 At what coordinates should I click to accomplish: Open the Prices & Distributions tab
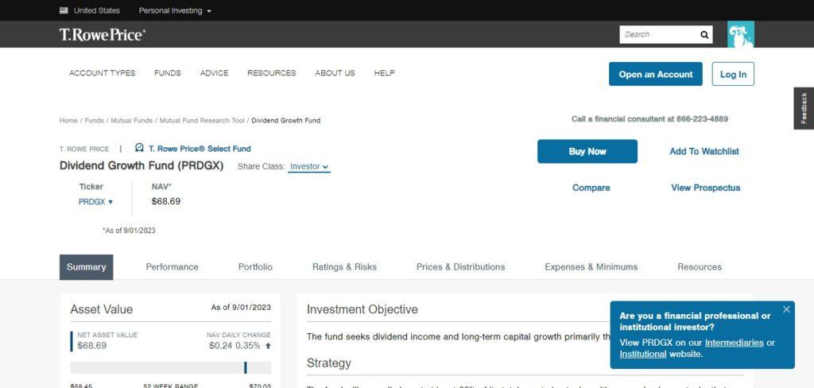click(460, 267)
